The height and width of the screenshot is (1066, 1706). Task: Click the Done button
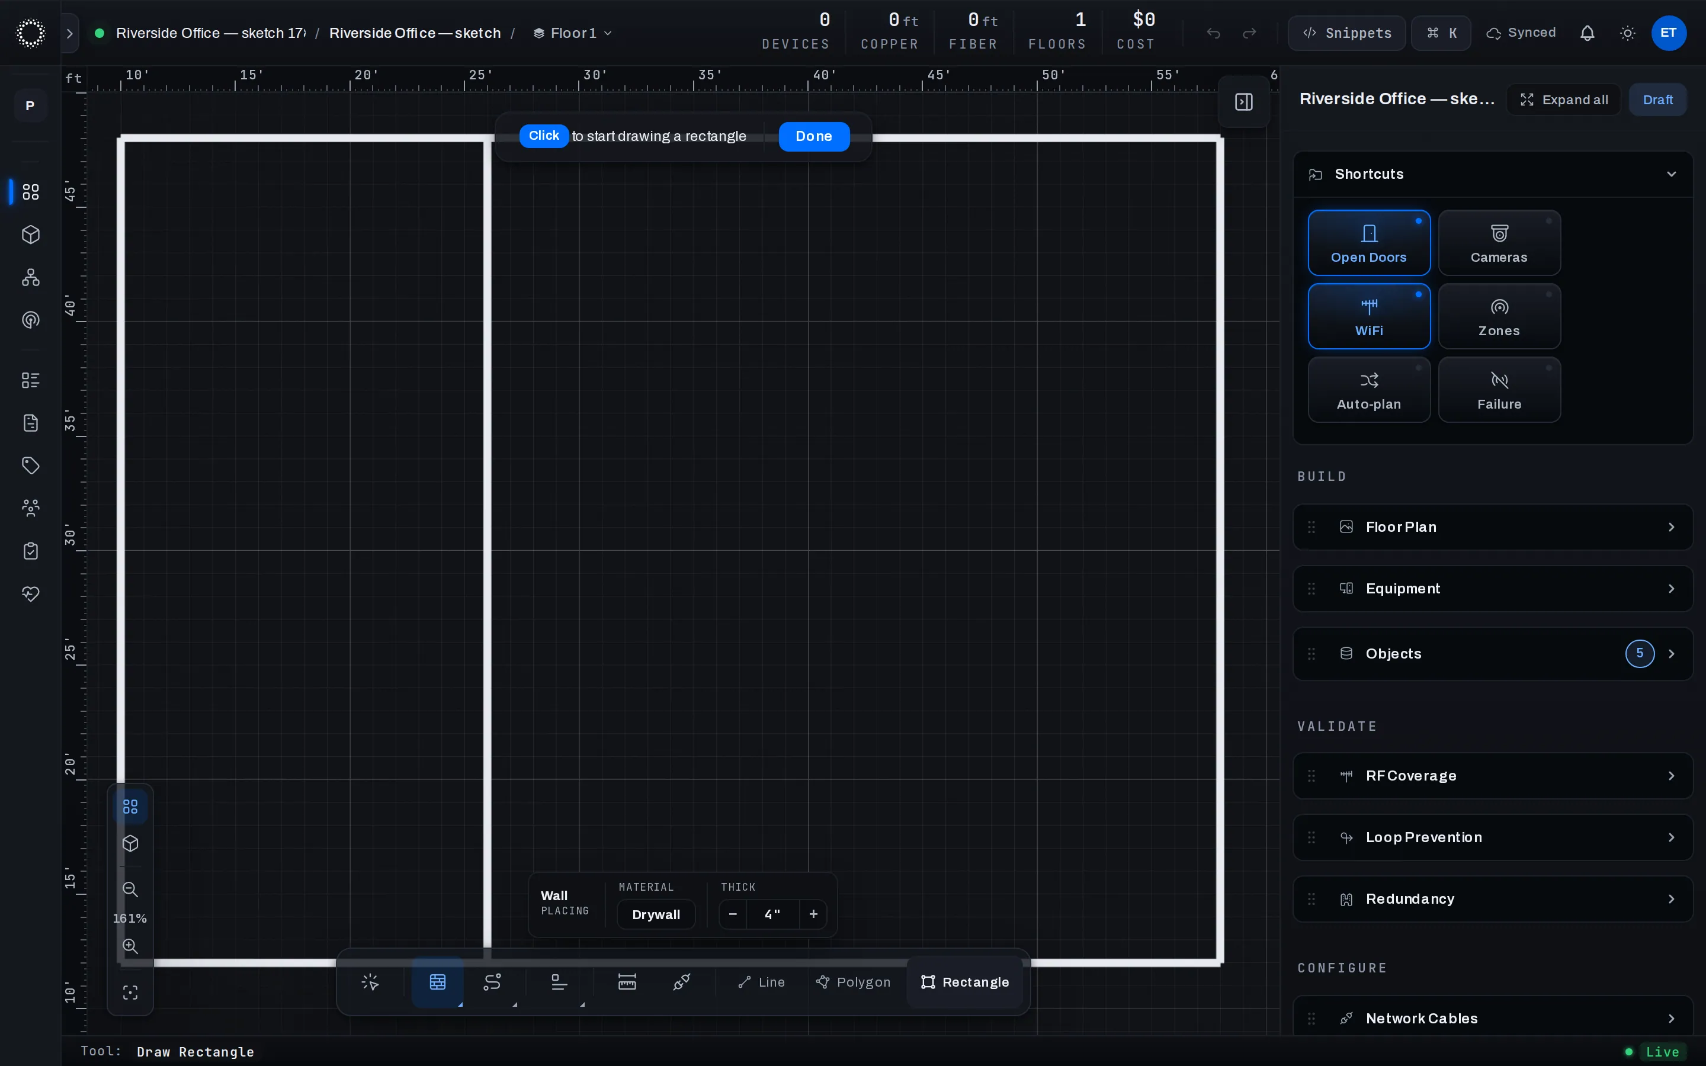[x=814, y=136]
